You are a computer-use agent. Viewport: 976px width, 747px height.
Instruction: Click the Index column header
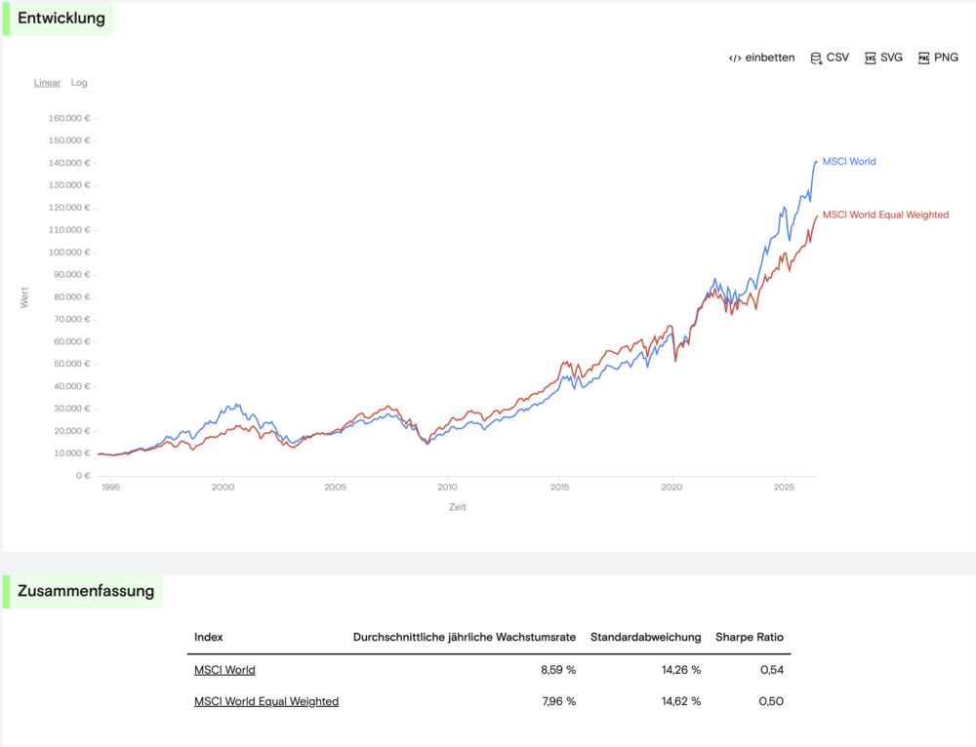[x=209, y=637]
